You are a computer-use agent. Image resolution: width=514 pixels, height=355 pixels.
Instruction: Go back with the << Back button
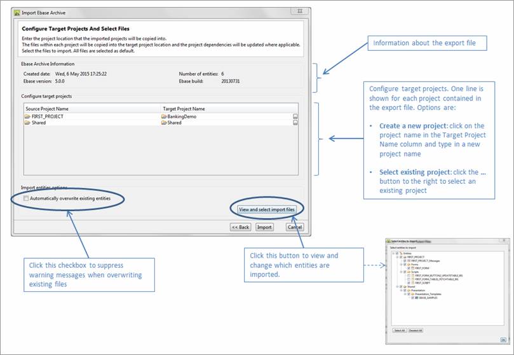click(240, 227)
